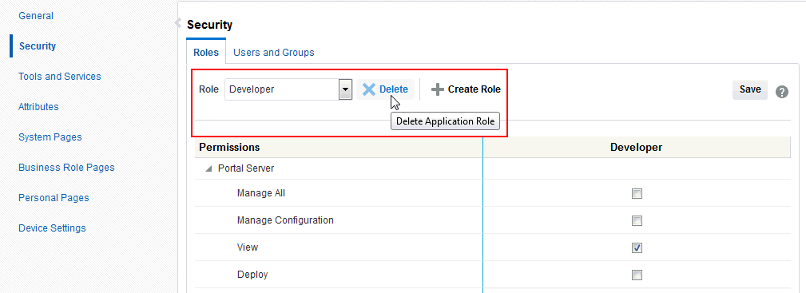Save the role permission changes

pos(750,89)
